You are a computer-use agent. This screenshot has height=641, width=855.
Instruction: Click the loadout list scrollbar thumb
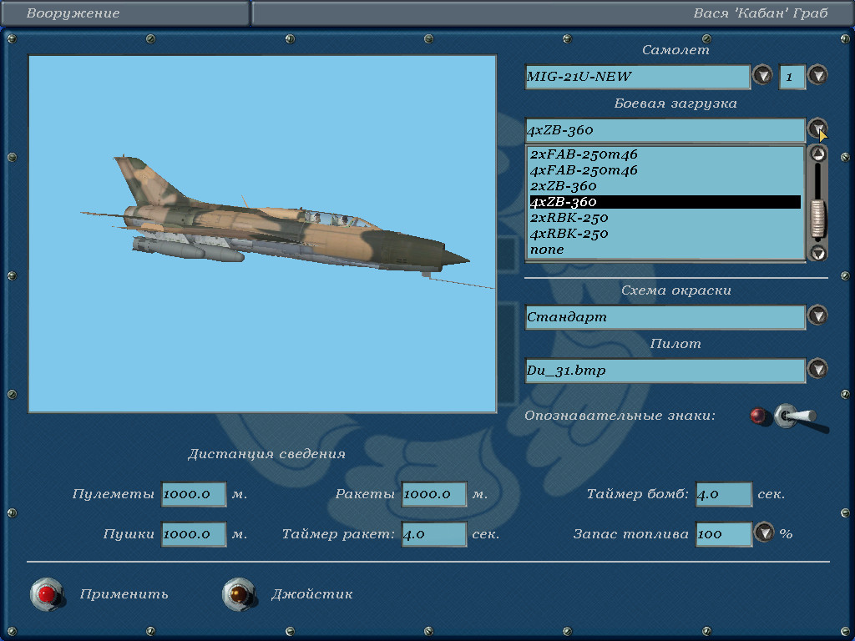[x=818, y=220]
